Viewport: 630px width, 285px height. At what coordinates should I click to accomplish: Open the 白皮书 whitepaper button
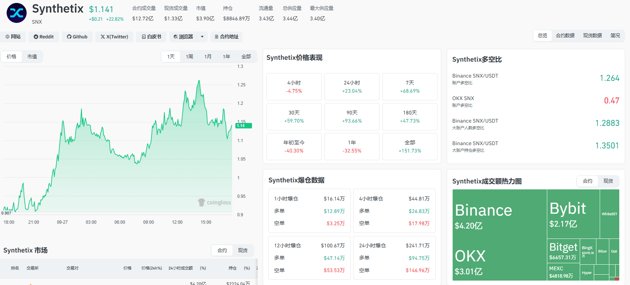tap(151, 37)
